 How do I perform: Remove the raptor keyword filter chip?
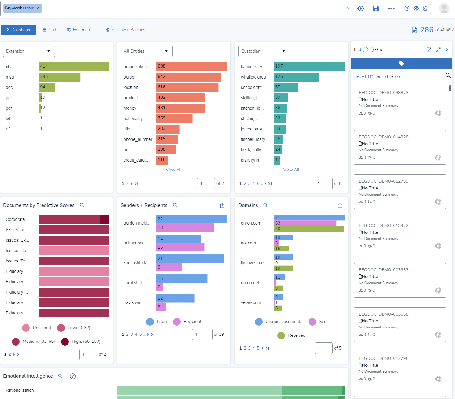38,8
